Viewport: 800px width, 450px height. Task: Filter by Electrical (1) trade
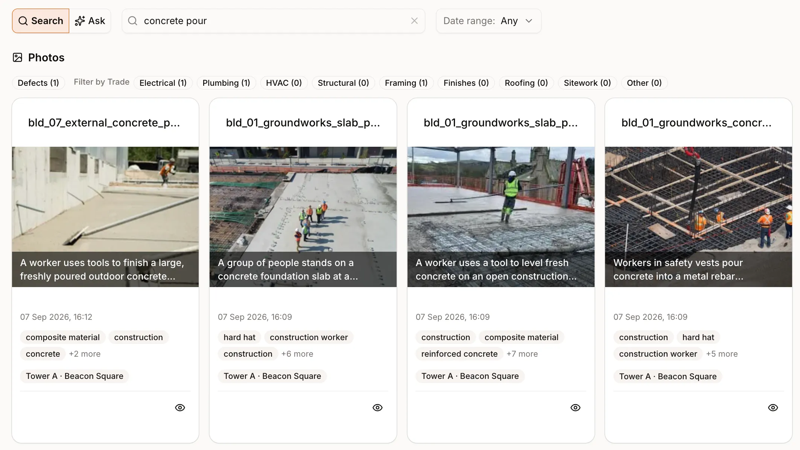tap(163, 83)
